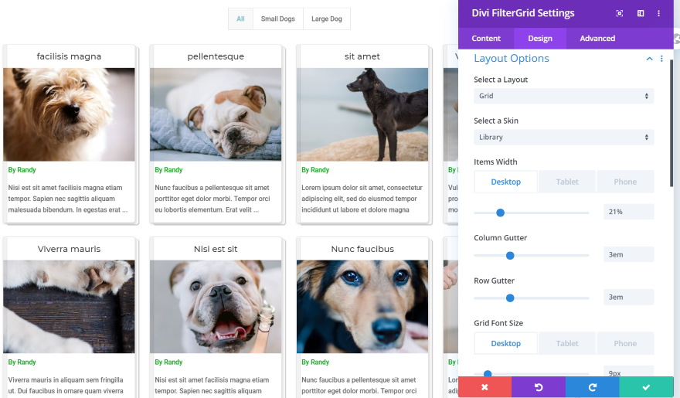Open the Advanced tab
The width and height of the screenshot is (680, 398).
597,39
